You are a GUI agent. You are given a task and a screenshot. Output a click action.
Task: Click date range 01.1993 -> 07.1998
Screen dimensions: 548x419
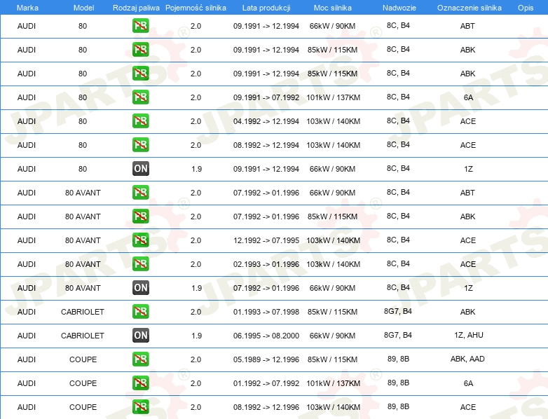pos(266,312)
